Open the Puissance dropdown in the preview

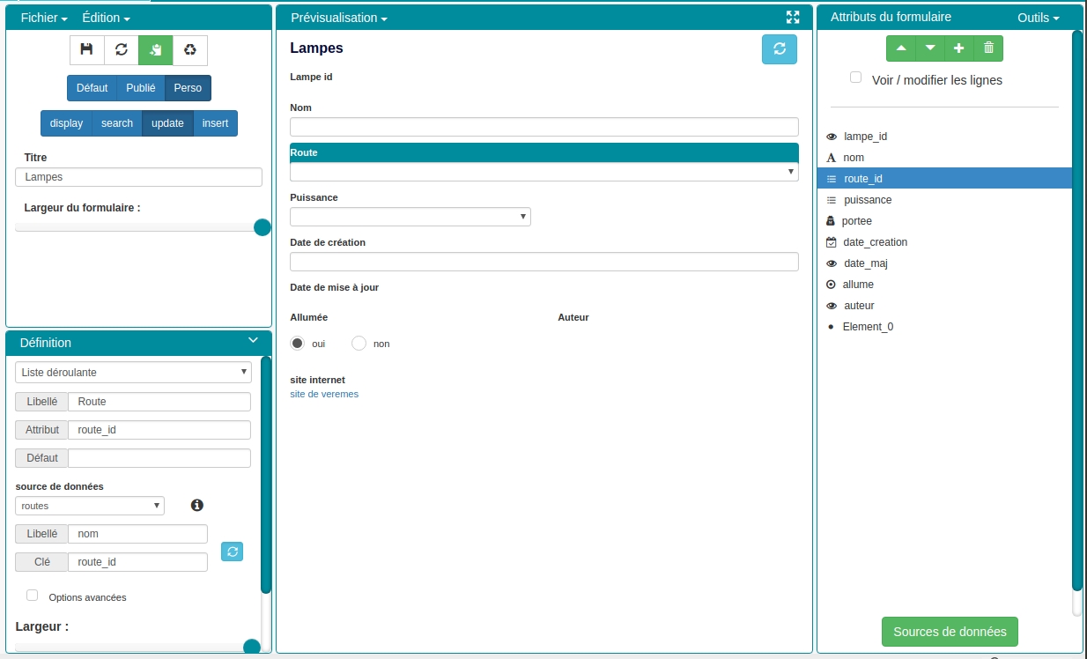pyautogui.click(x=410, y=217)
